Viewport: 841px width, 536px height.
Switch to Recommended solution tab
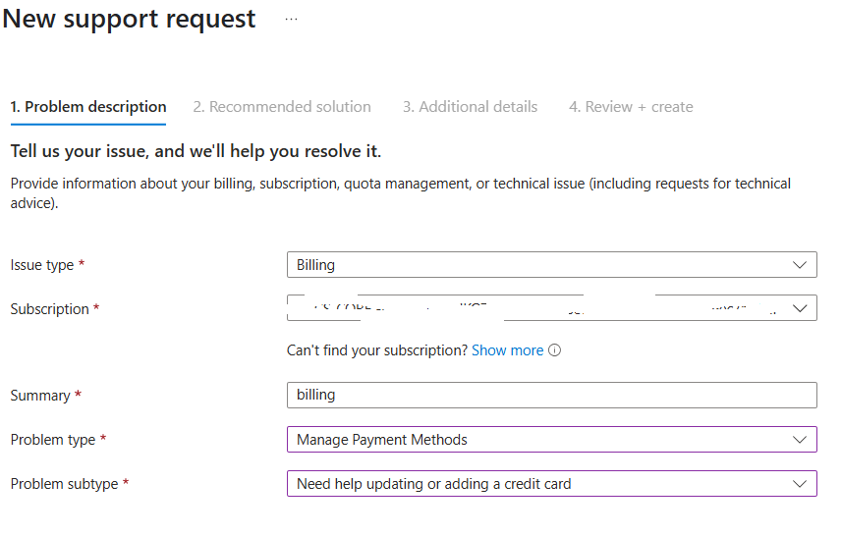(x=282, y=107)
